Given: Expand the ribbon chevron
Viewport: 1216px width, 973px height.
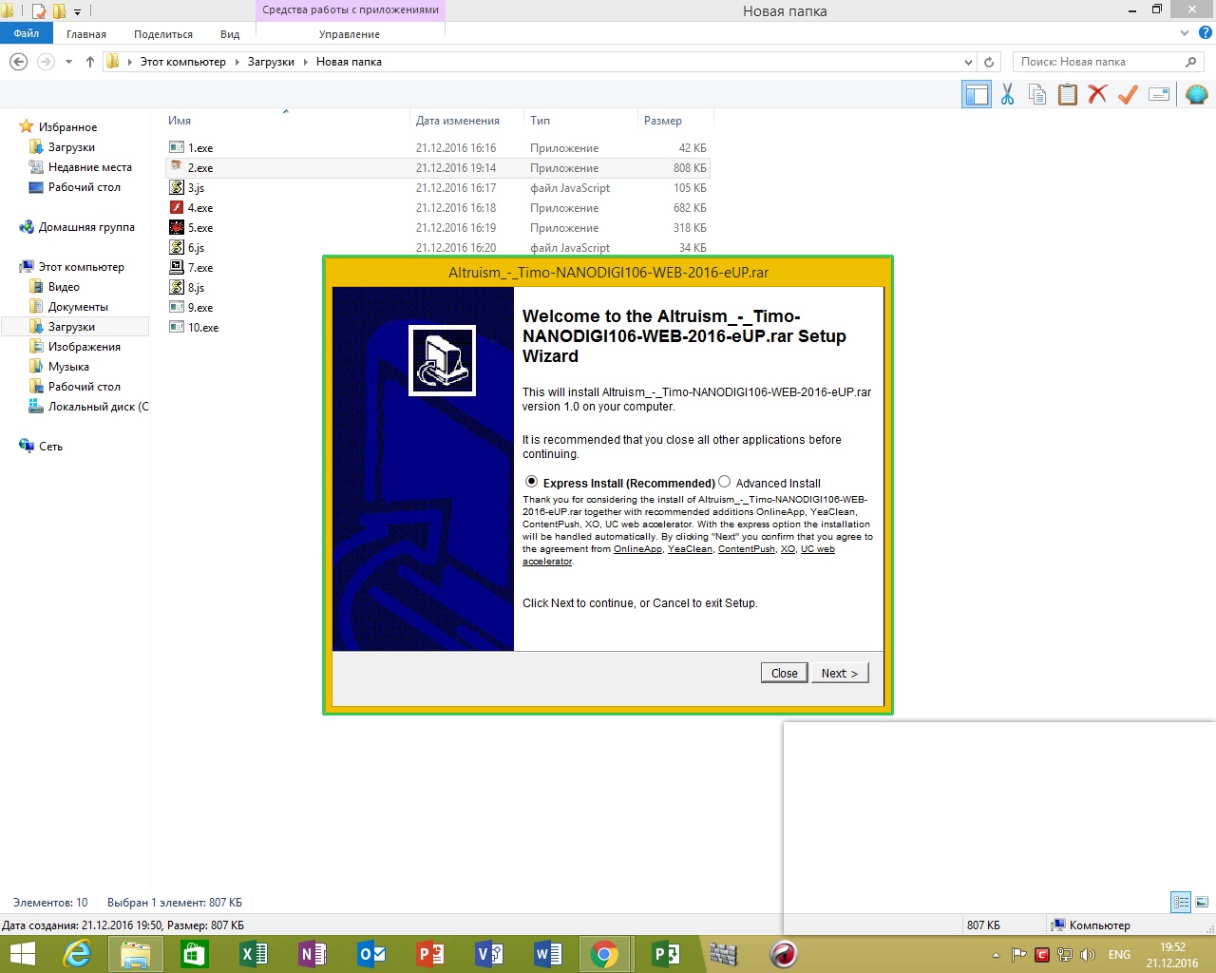Looking at the screenshot, I should 1184,33.
